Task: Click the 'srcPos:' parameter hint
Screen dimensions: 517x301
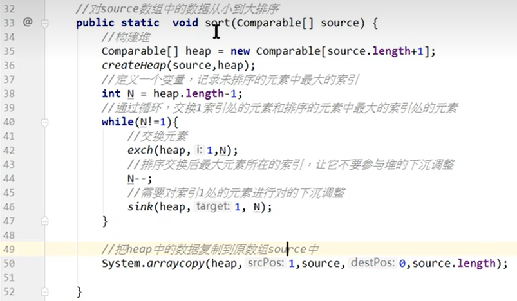Action: tap(265, 263)
